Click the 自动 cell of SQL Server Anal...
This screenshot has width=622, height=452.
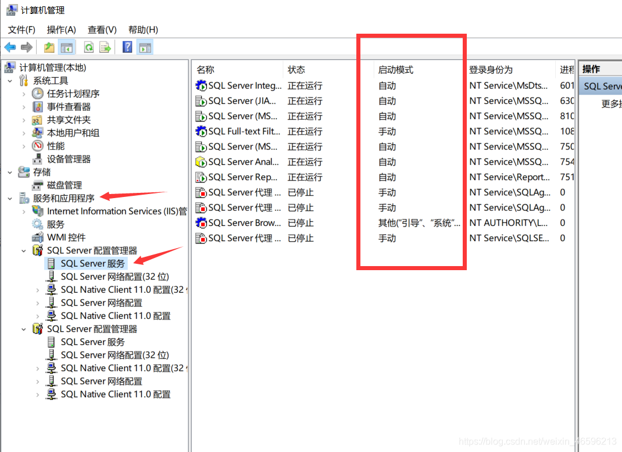pos(387,162)
